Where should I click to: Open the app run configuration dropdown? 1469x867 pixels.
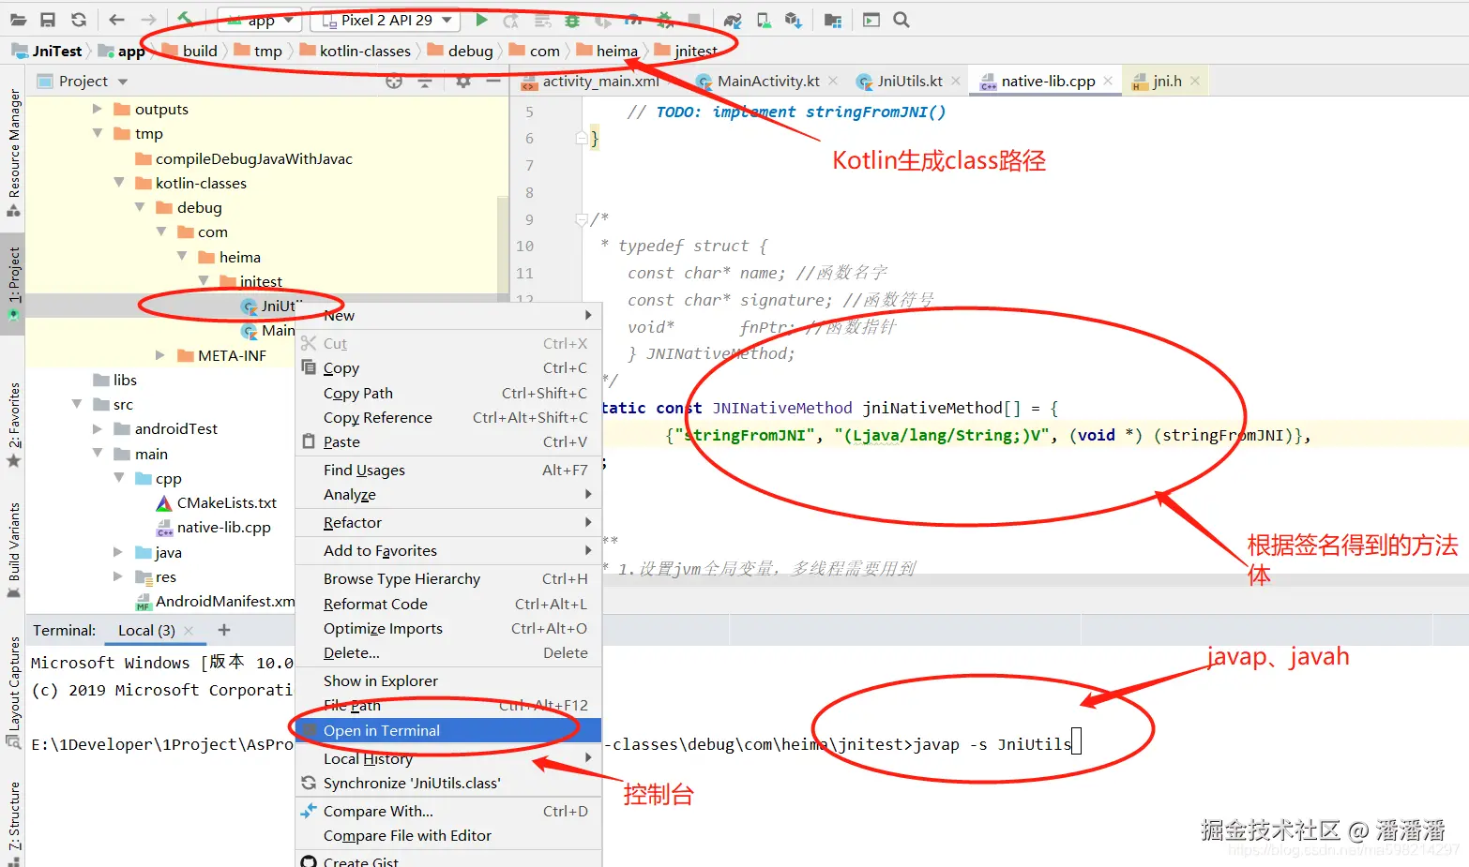tap(259, 20)
